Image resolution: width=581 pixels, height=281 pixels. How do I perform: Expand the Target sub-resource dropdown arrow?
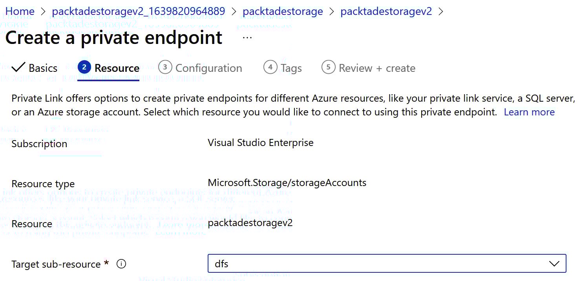pos(554,264)
